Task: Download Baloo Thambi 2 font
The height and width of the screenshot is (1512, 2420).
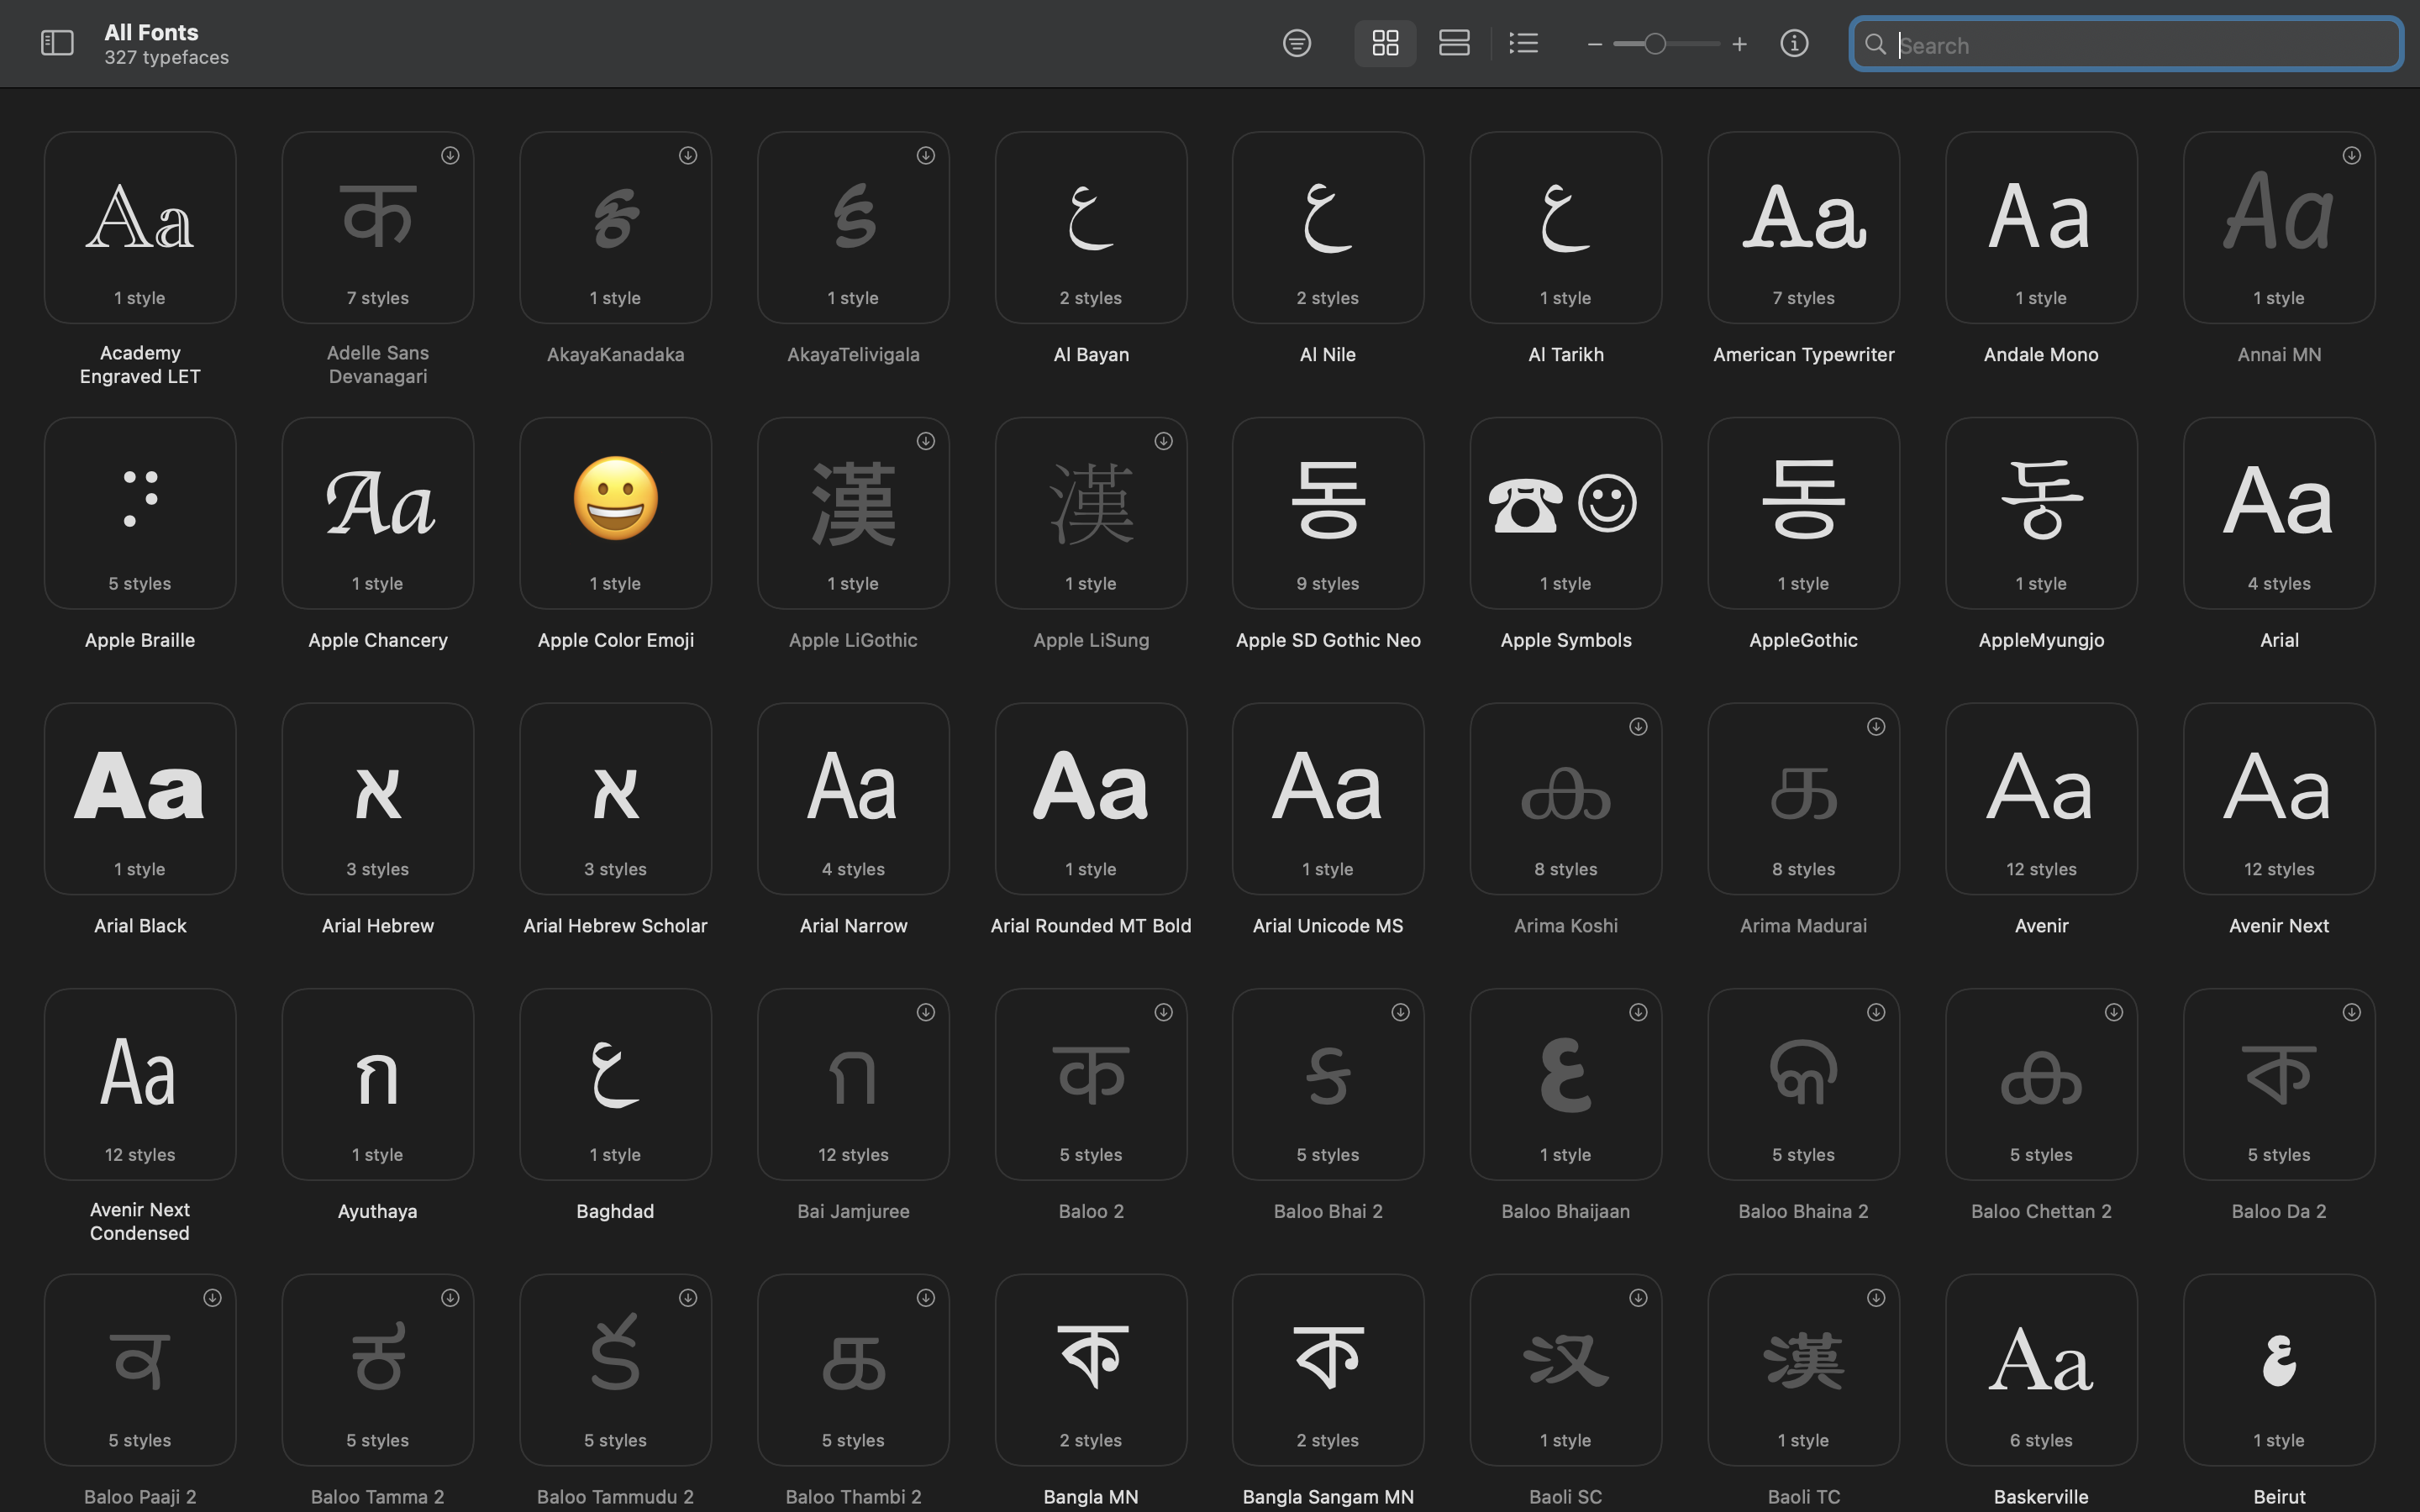Action: pyautogui.click(x=926, y=1298)
